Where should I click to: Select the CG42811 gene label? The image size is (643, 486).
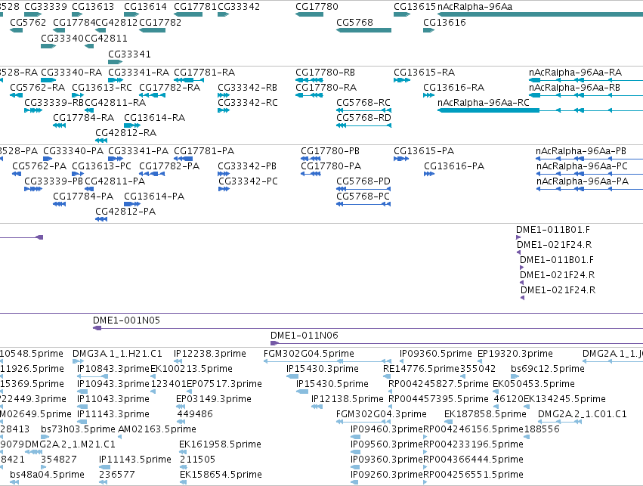click(106, 38)
